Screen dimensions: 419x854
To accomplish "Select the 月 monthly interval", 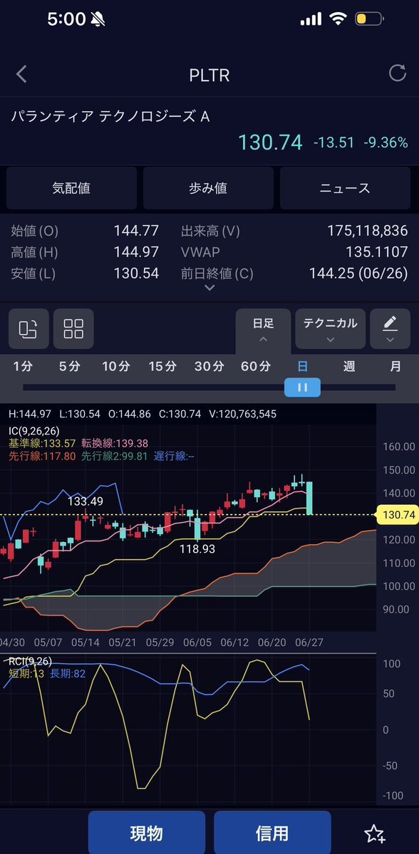I will pos(395,367).
